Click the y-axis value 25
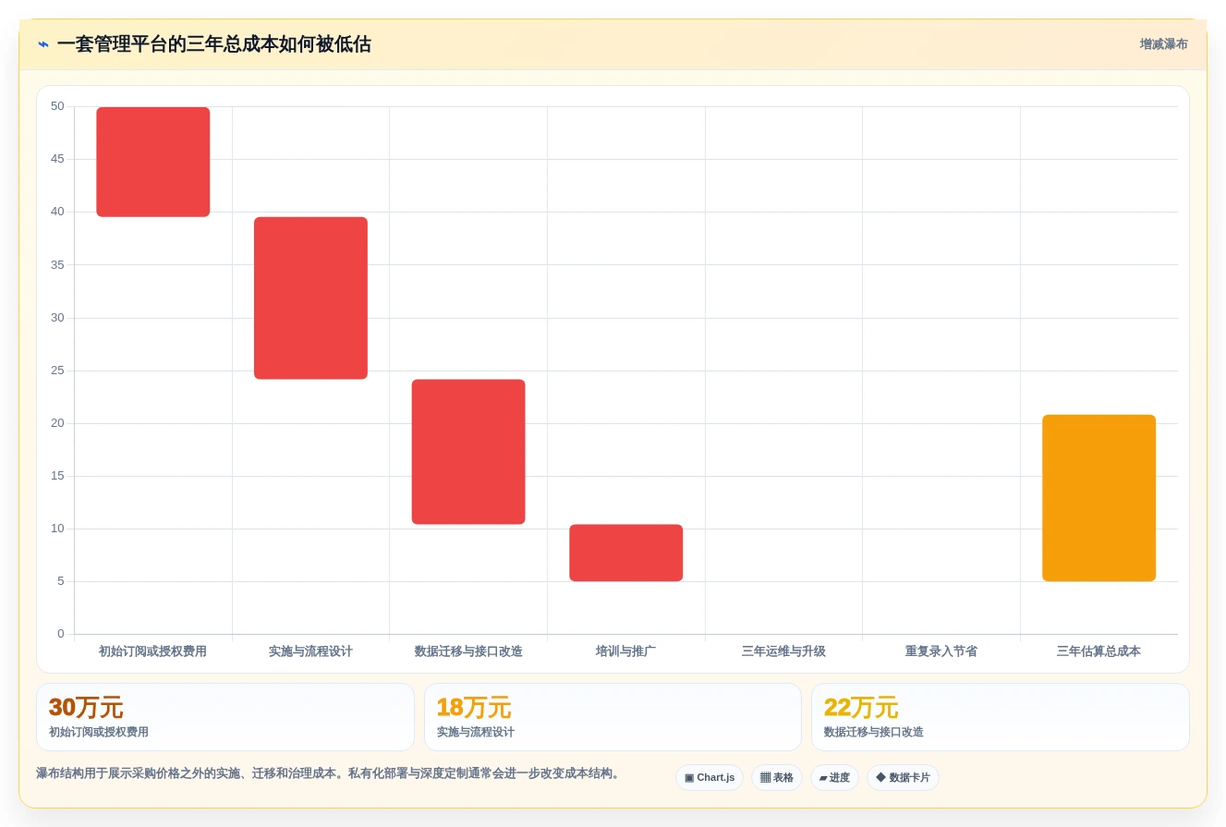The image size is (1226, 827). 57,371
